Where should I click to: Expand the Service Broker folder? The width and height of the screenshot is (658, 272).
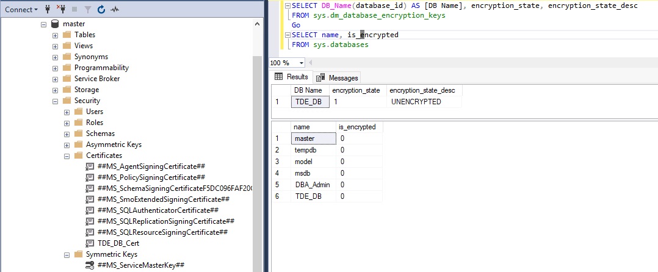click(56, 79)
